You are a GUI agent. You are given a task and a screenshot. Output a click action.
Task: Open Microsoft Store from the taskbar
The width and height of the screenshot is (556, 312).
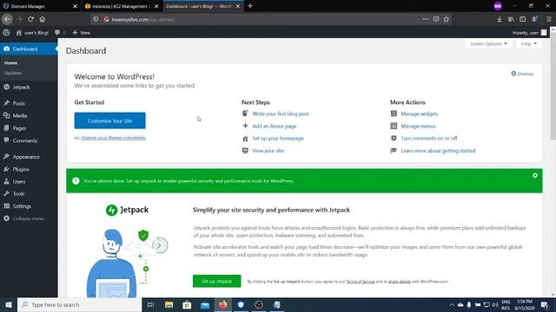(x=187, y=304)
